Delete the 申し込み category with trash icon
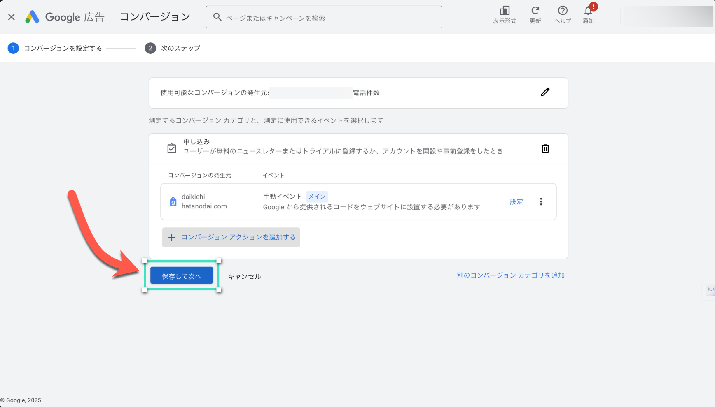Viewport: 715px width, 407px height. point(545,149)
